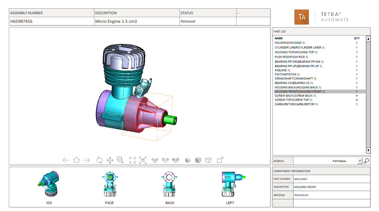Choose the shaded with edges cube mode
Image resolution: width=379 pixels, height=212 pixels.
click(x=198, y=160)
